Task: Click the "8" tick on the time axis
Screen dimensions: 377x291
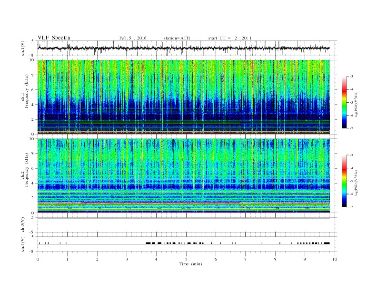Action: tap(275, 259)
